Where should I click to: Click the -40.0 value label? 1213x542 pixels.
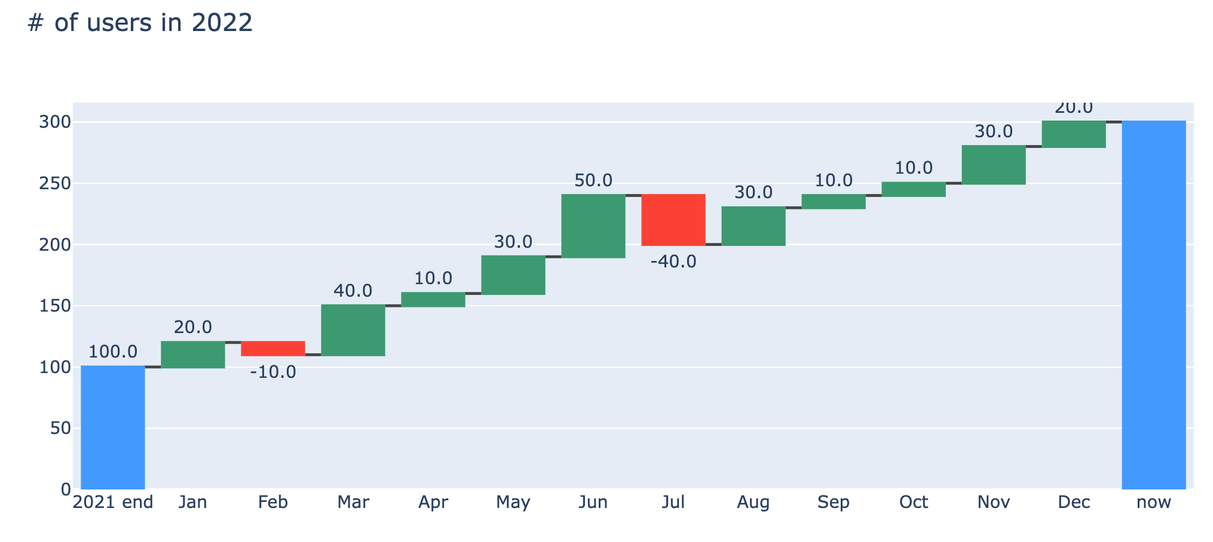(673, 261)
